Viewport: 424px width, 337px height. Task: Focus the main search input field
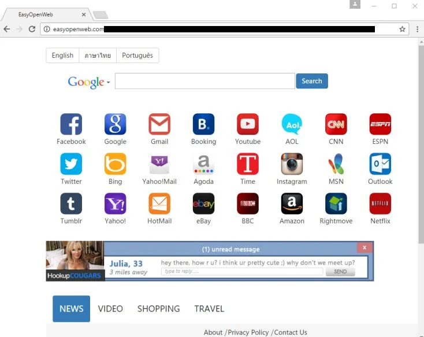[x=204, y=81]
